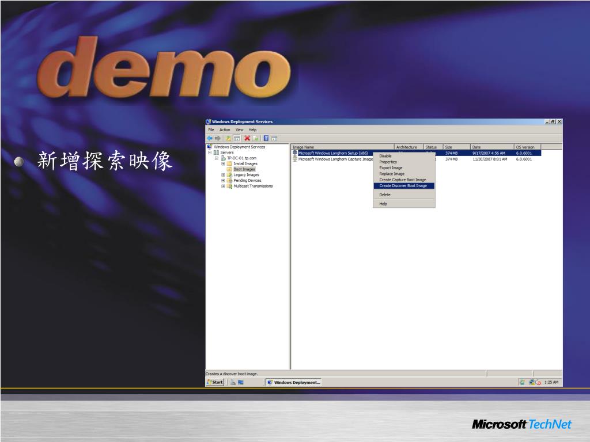Choose Create Discover Boot Image
This screenshot has width=590, height=442.
pos(404,186)
